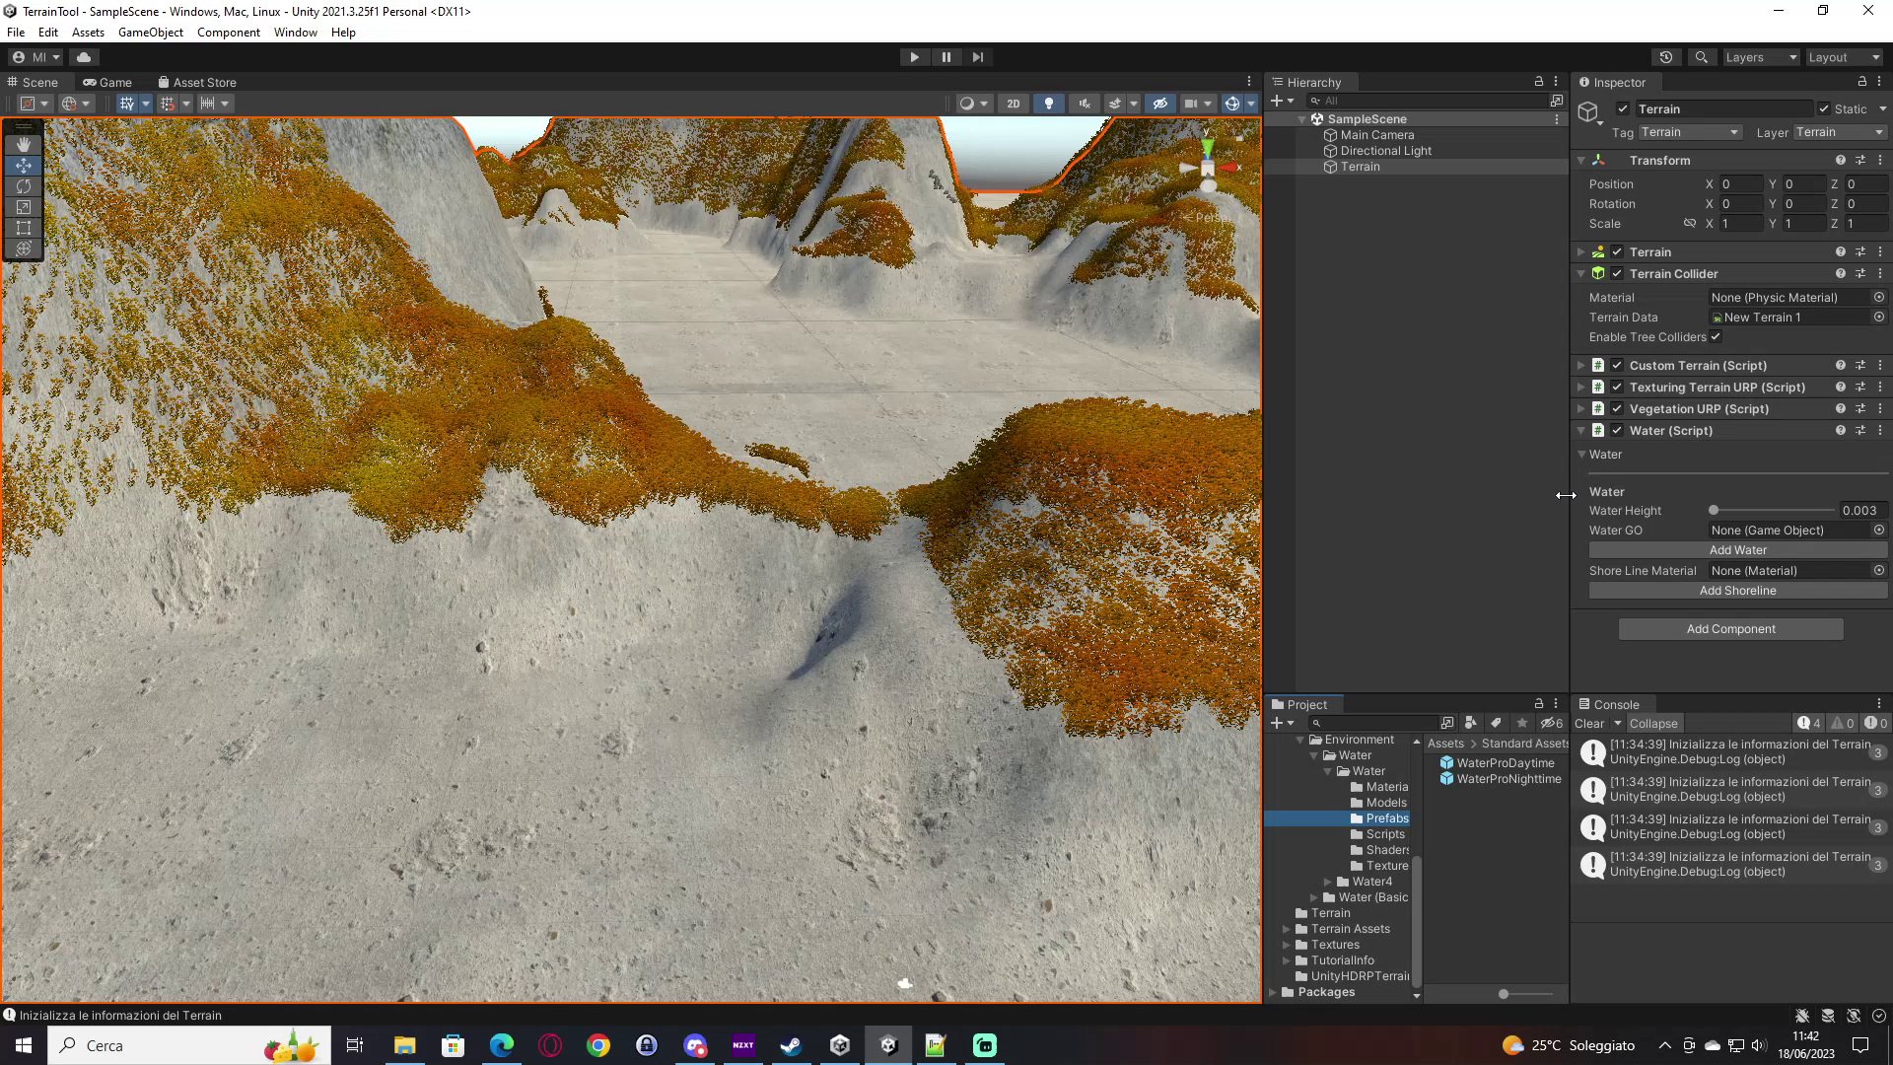The height and width of the screenshot is (1065, 1893).
Task: Toggle Terrain object active checkbox
Action: tap(1622, 108)
